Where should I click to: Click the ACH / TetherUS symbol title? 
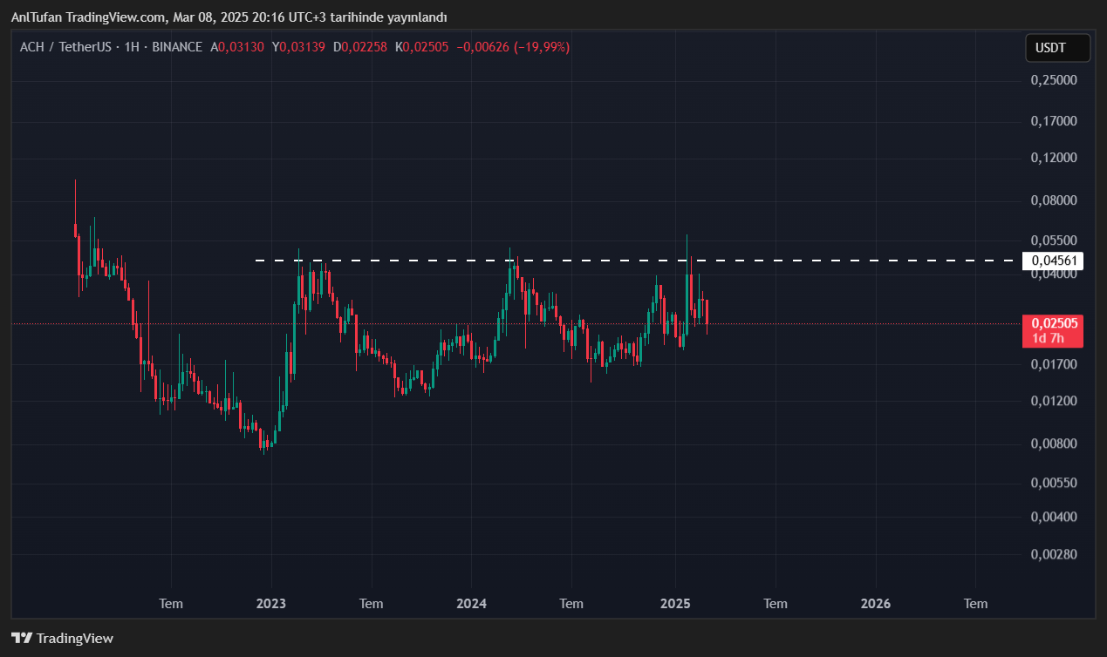pyautogui.click(x=65, y=47)
